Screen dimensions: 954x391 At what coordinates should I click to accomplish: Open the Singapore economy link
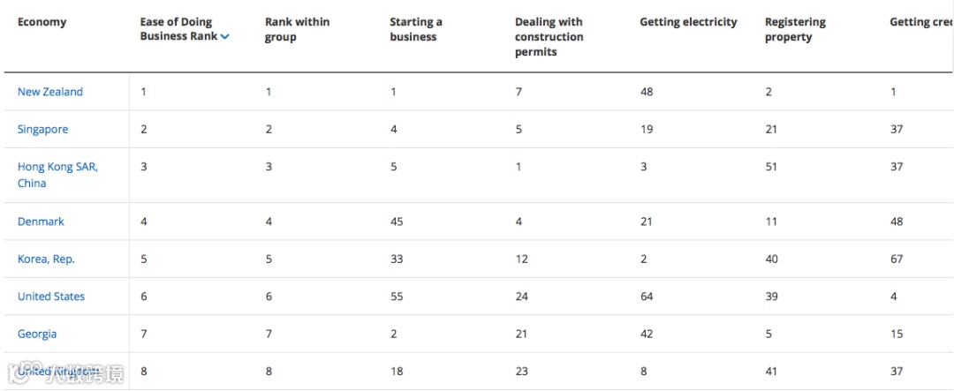point(42,130)
